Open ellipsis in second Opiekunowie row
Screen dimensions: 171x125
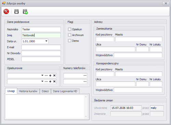(x=46, y=82)
